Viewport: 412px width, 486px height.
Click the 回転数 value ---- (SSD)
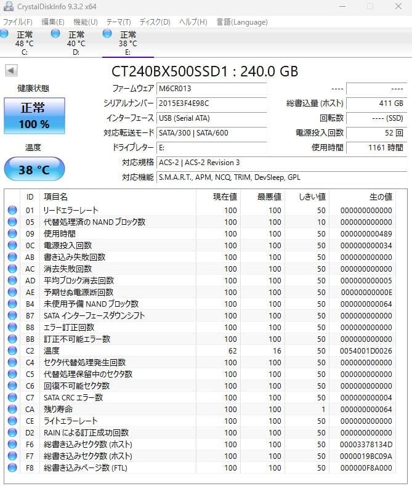click(376, 118)
